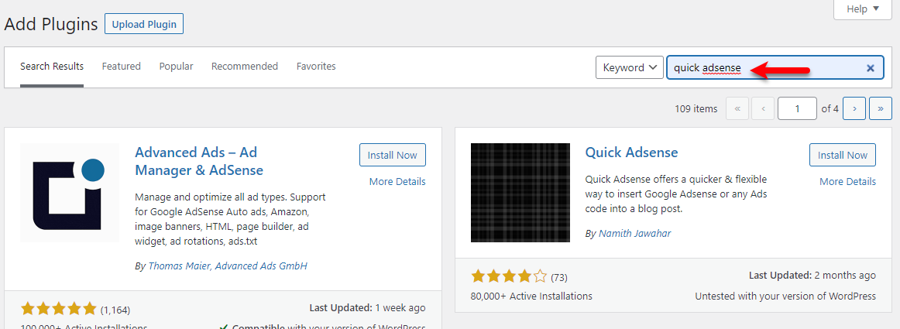This screenshot has height=329, width=900.
Task: Click the Quick Adsense plaid thumbnail
Action: point(520,193)
